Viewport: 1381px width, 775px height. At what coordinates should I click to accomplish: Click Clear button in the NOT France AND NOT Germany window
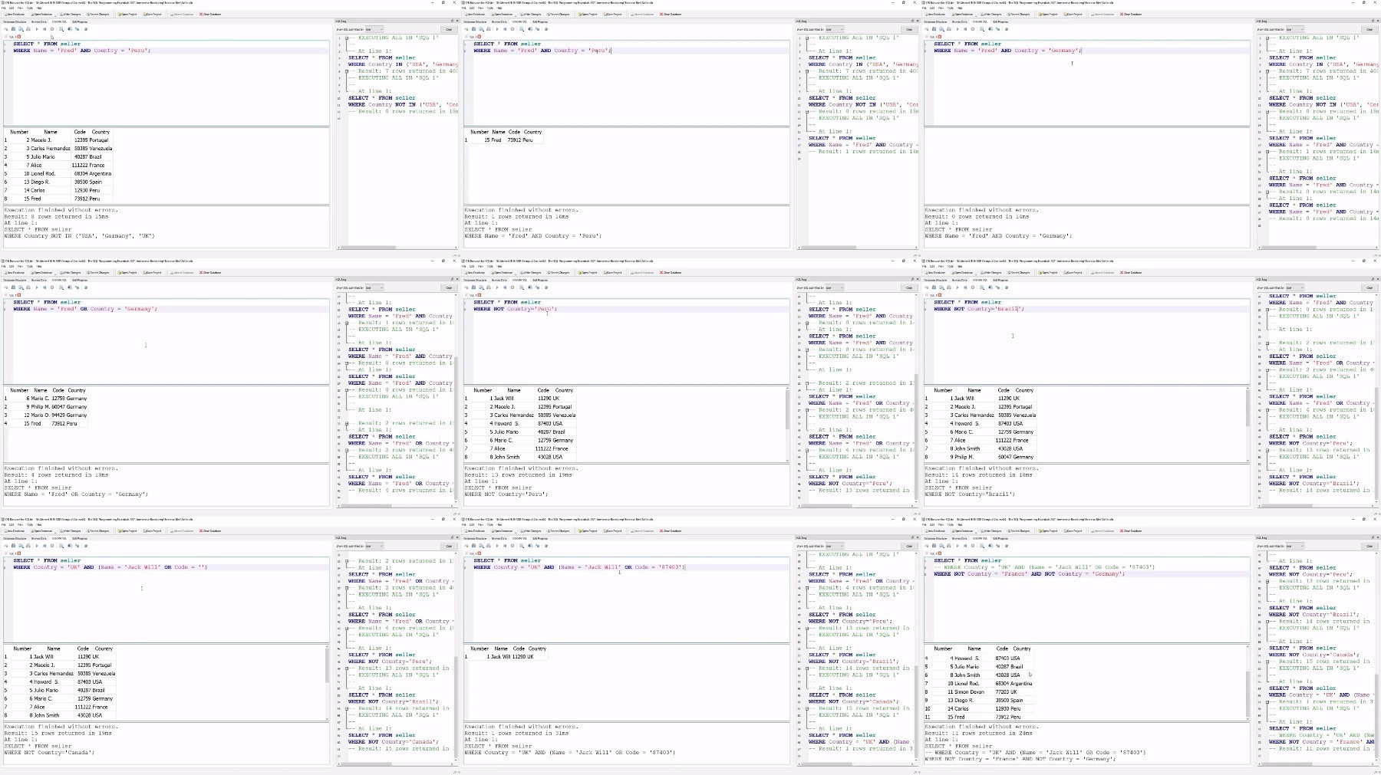(1369, 546)
